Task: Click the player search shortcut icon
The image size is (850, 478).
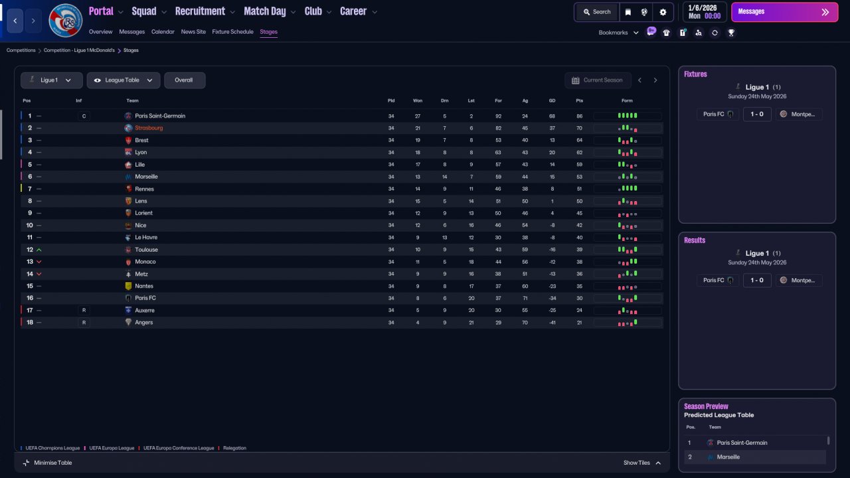Action: pos(699,33)
